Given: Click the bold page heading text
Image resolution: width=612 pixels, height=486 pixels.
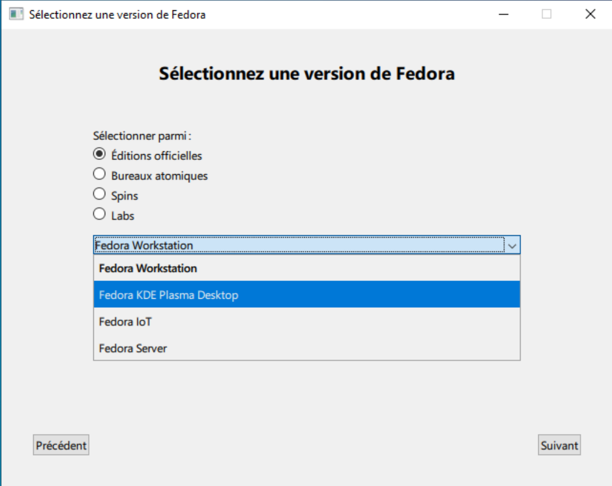Looking at the screenshot, I should 307,74.
